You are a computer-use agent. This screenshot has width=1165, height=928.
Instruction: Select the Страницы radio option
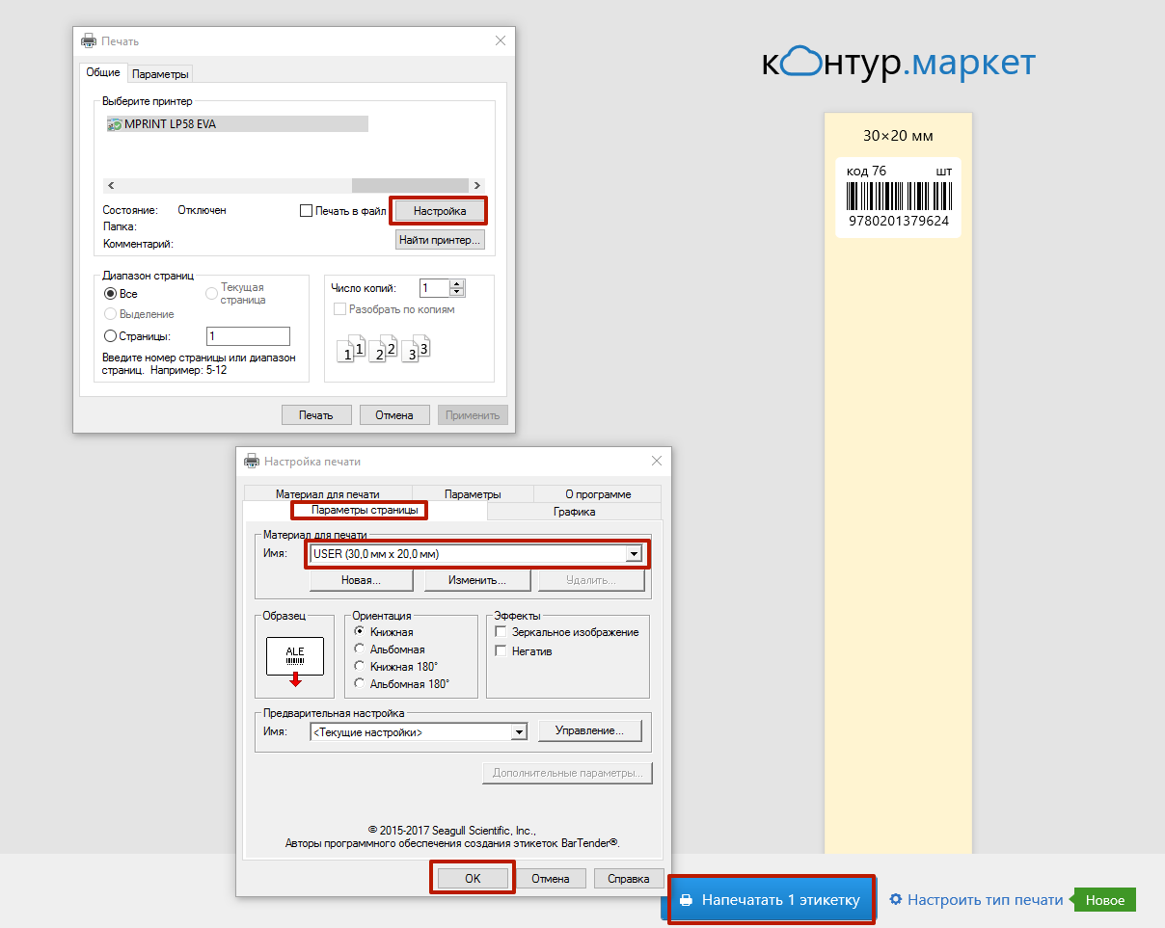(111, 336)
